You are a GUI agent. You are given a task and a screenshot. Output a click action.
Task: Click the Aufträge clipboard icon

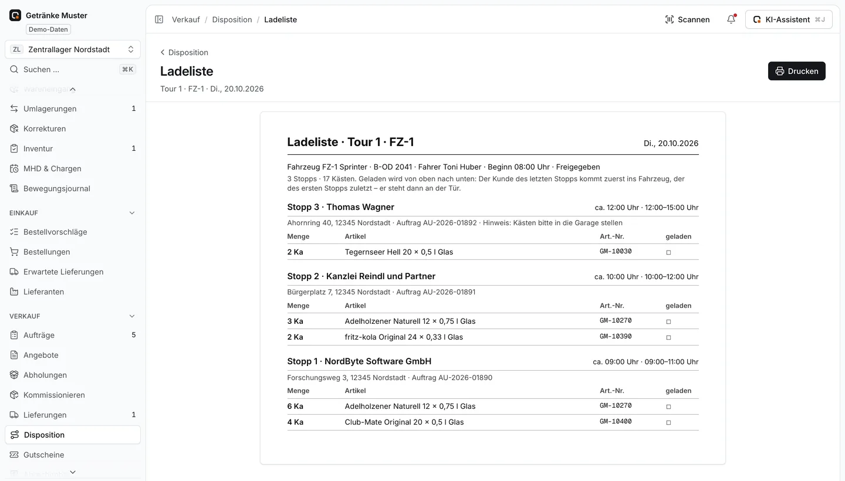coord(14,335)
